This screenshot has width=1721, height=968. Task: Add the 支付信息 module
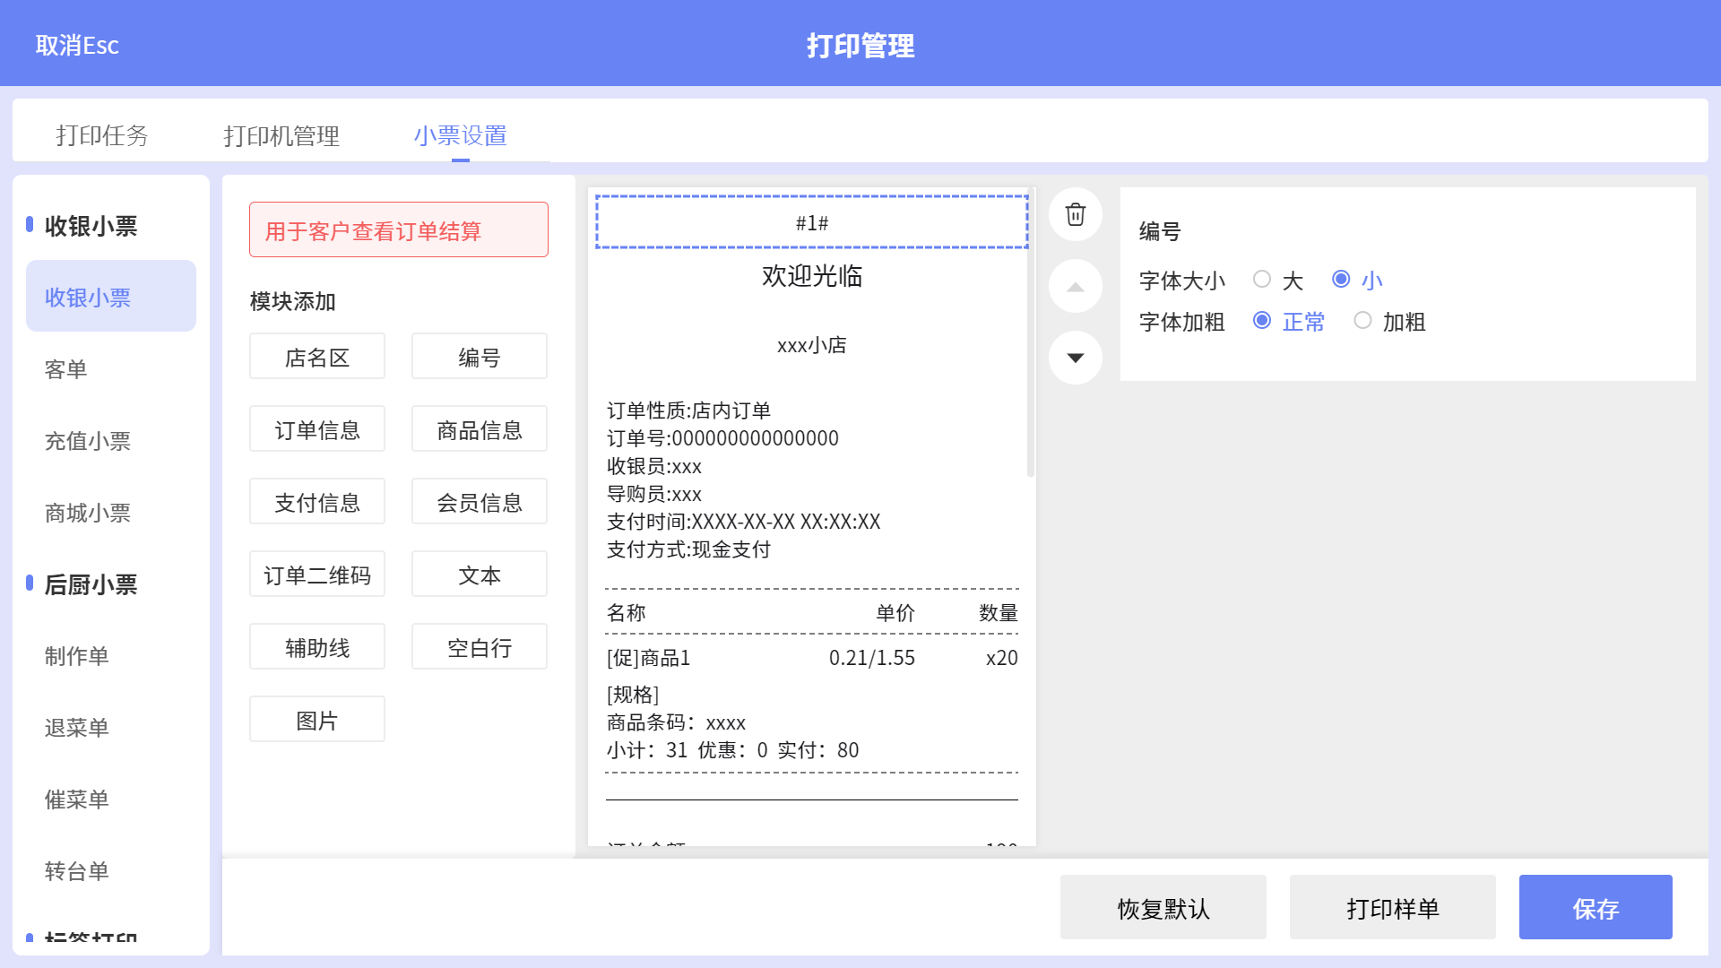point(317,502)
